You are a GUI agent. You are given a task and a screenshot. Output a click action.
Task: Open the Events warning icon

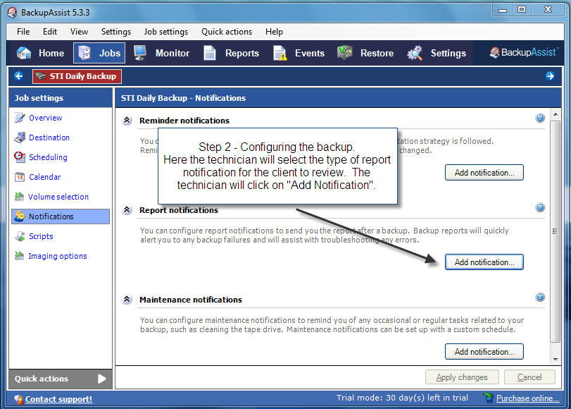click(280, 53)
